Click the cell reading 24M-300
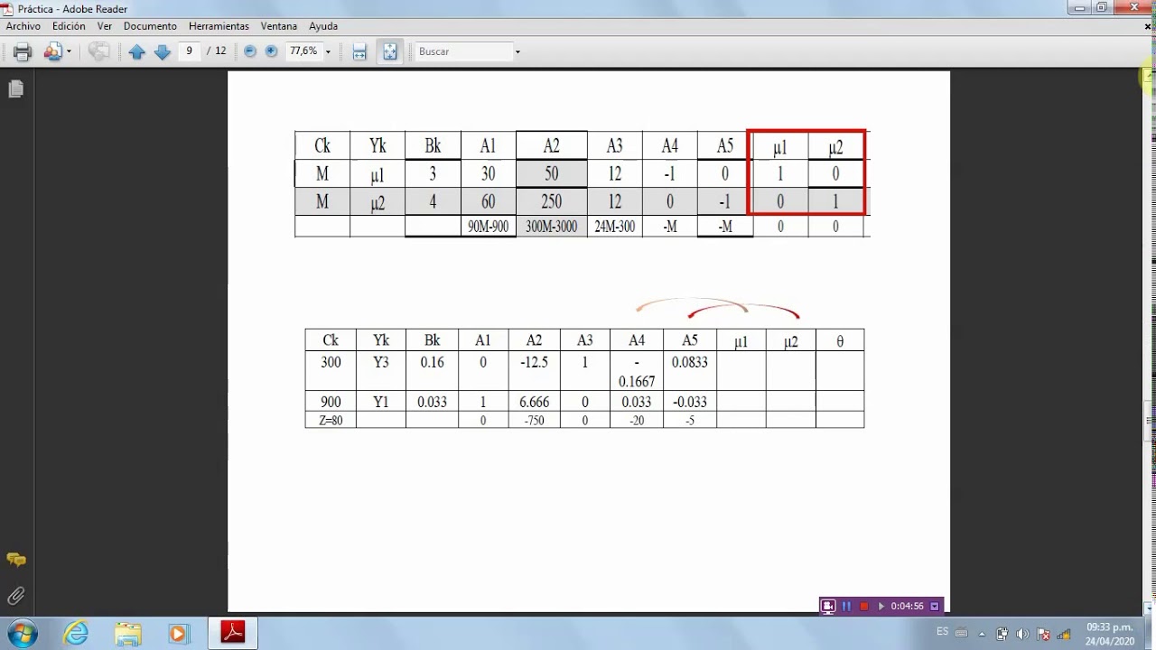Screen dimensions: 1156x650 click(614, 227)
